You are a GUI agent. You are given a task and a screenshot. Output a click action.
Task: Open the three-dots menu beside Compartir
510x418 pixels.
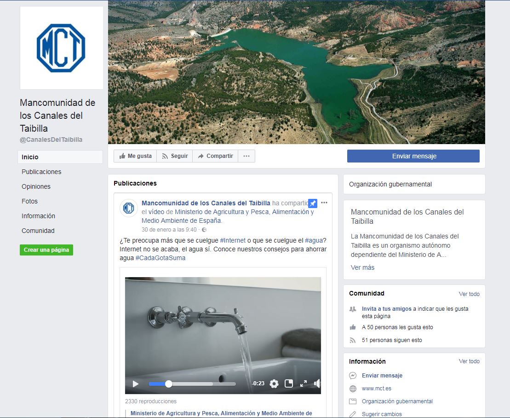click(246, 156)
